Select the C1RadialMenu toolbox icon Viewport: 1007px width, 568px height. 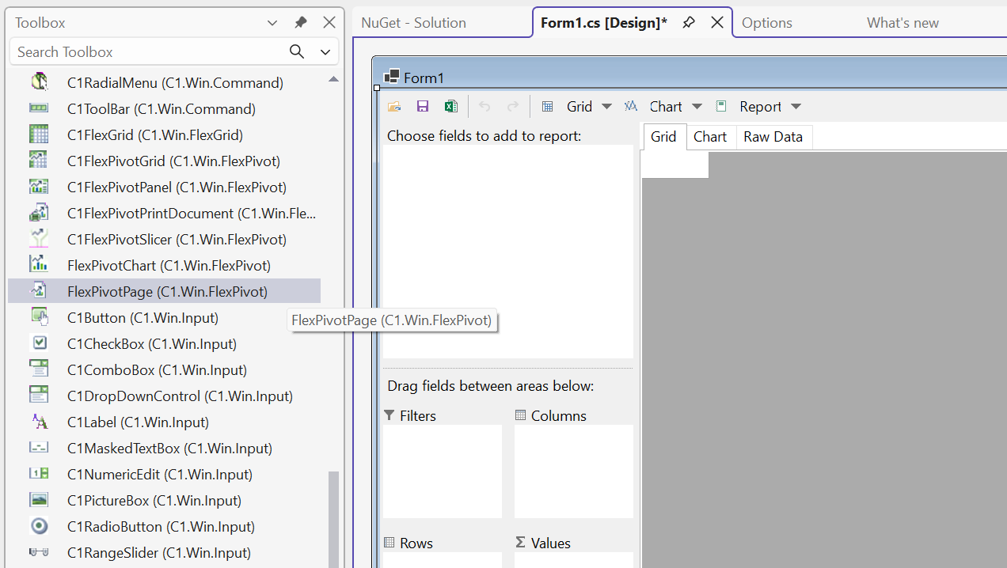pos(39,82)
